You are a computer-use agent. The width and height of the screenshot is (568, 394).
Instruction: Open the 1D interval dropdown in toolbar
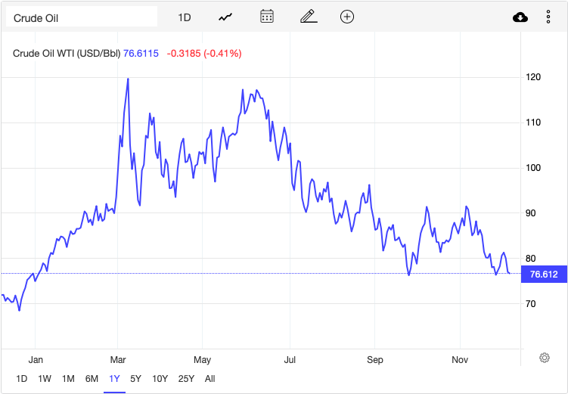tap(185, 17)
